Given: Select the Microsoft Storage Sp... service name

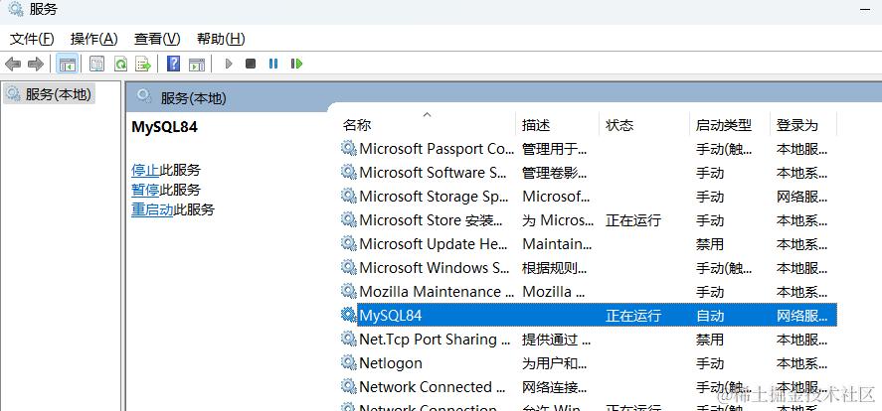Looking at the screenshot, I should 435,197.
